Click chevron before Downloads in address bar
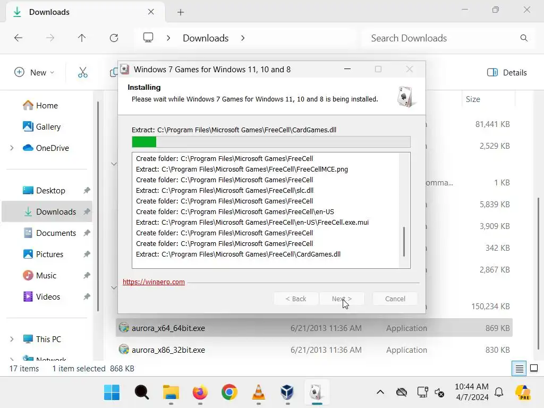544x408 pixels. (x=168, y=38)
